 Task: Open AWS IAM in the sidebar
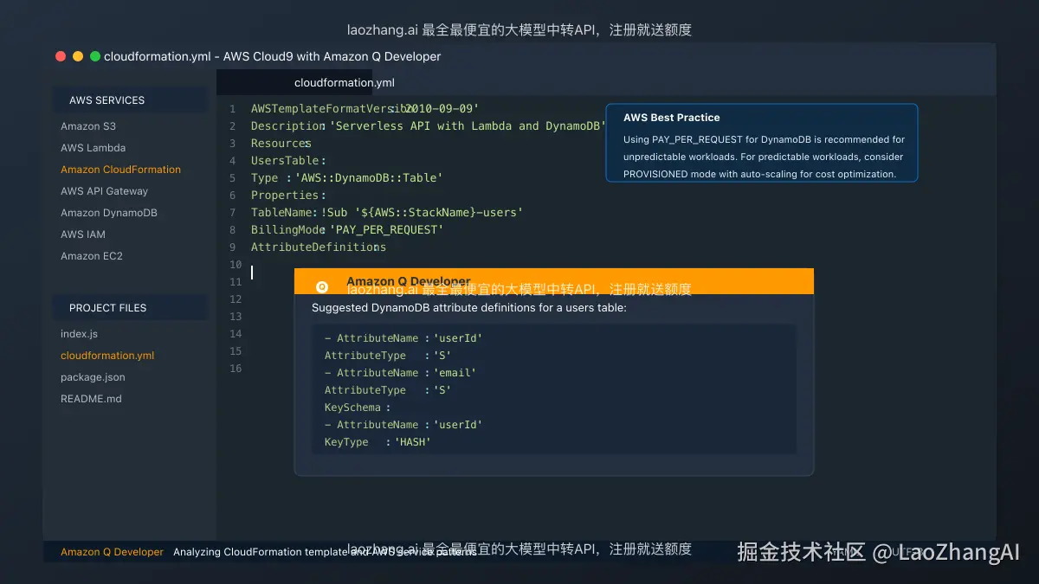[82, 234]
